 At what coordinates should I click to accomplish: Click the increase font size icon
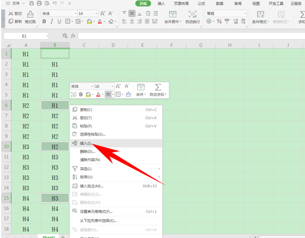click(102, 13)
